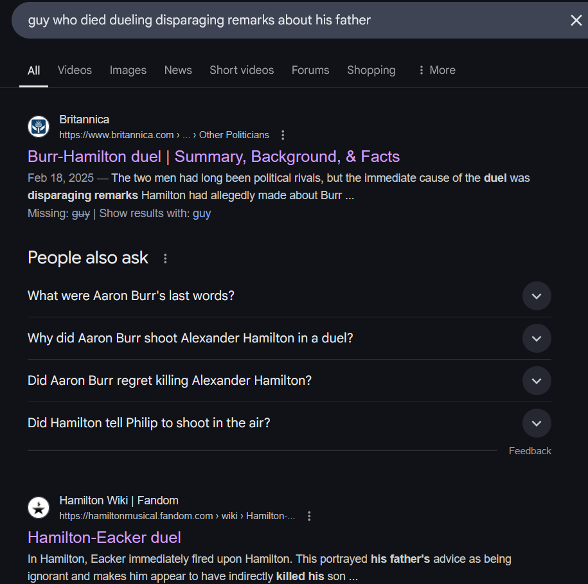Open the Burr-Hamilton duel Britannica result
This screenshot has height=584, width=588.
pos(213,156)
